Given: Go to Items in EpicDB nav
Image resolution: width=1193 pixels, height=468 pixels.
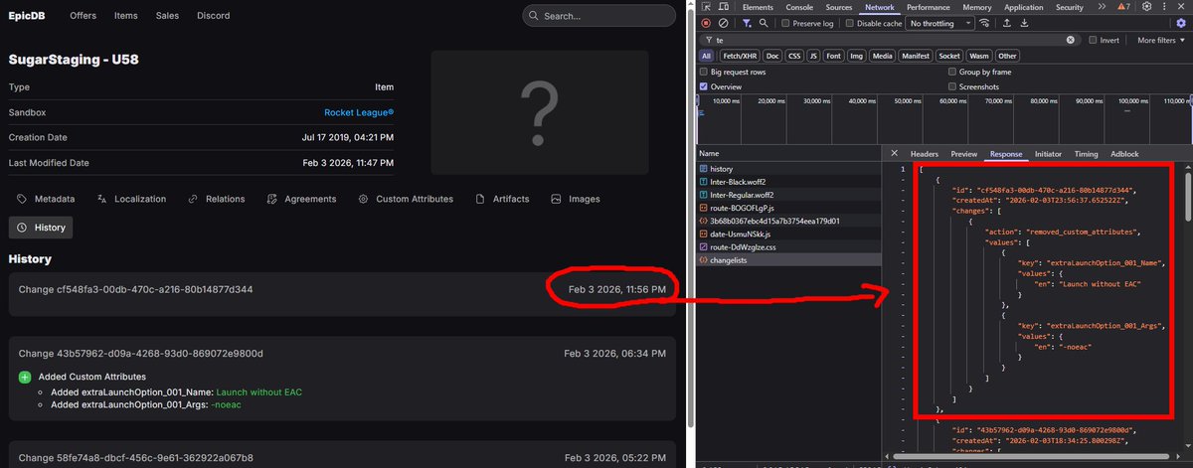Looking at the screenshot, I should 126,16.
